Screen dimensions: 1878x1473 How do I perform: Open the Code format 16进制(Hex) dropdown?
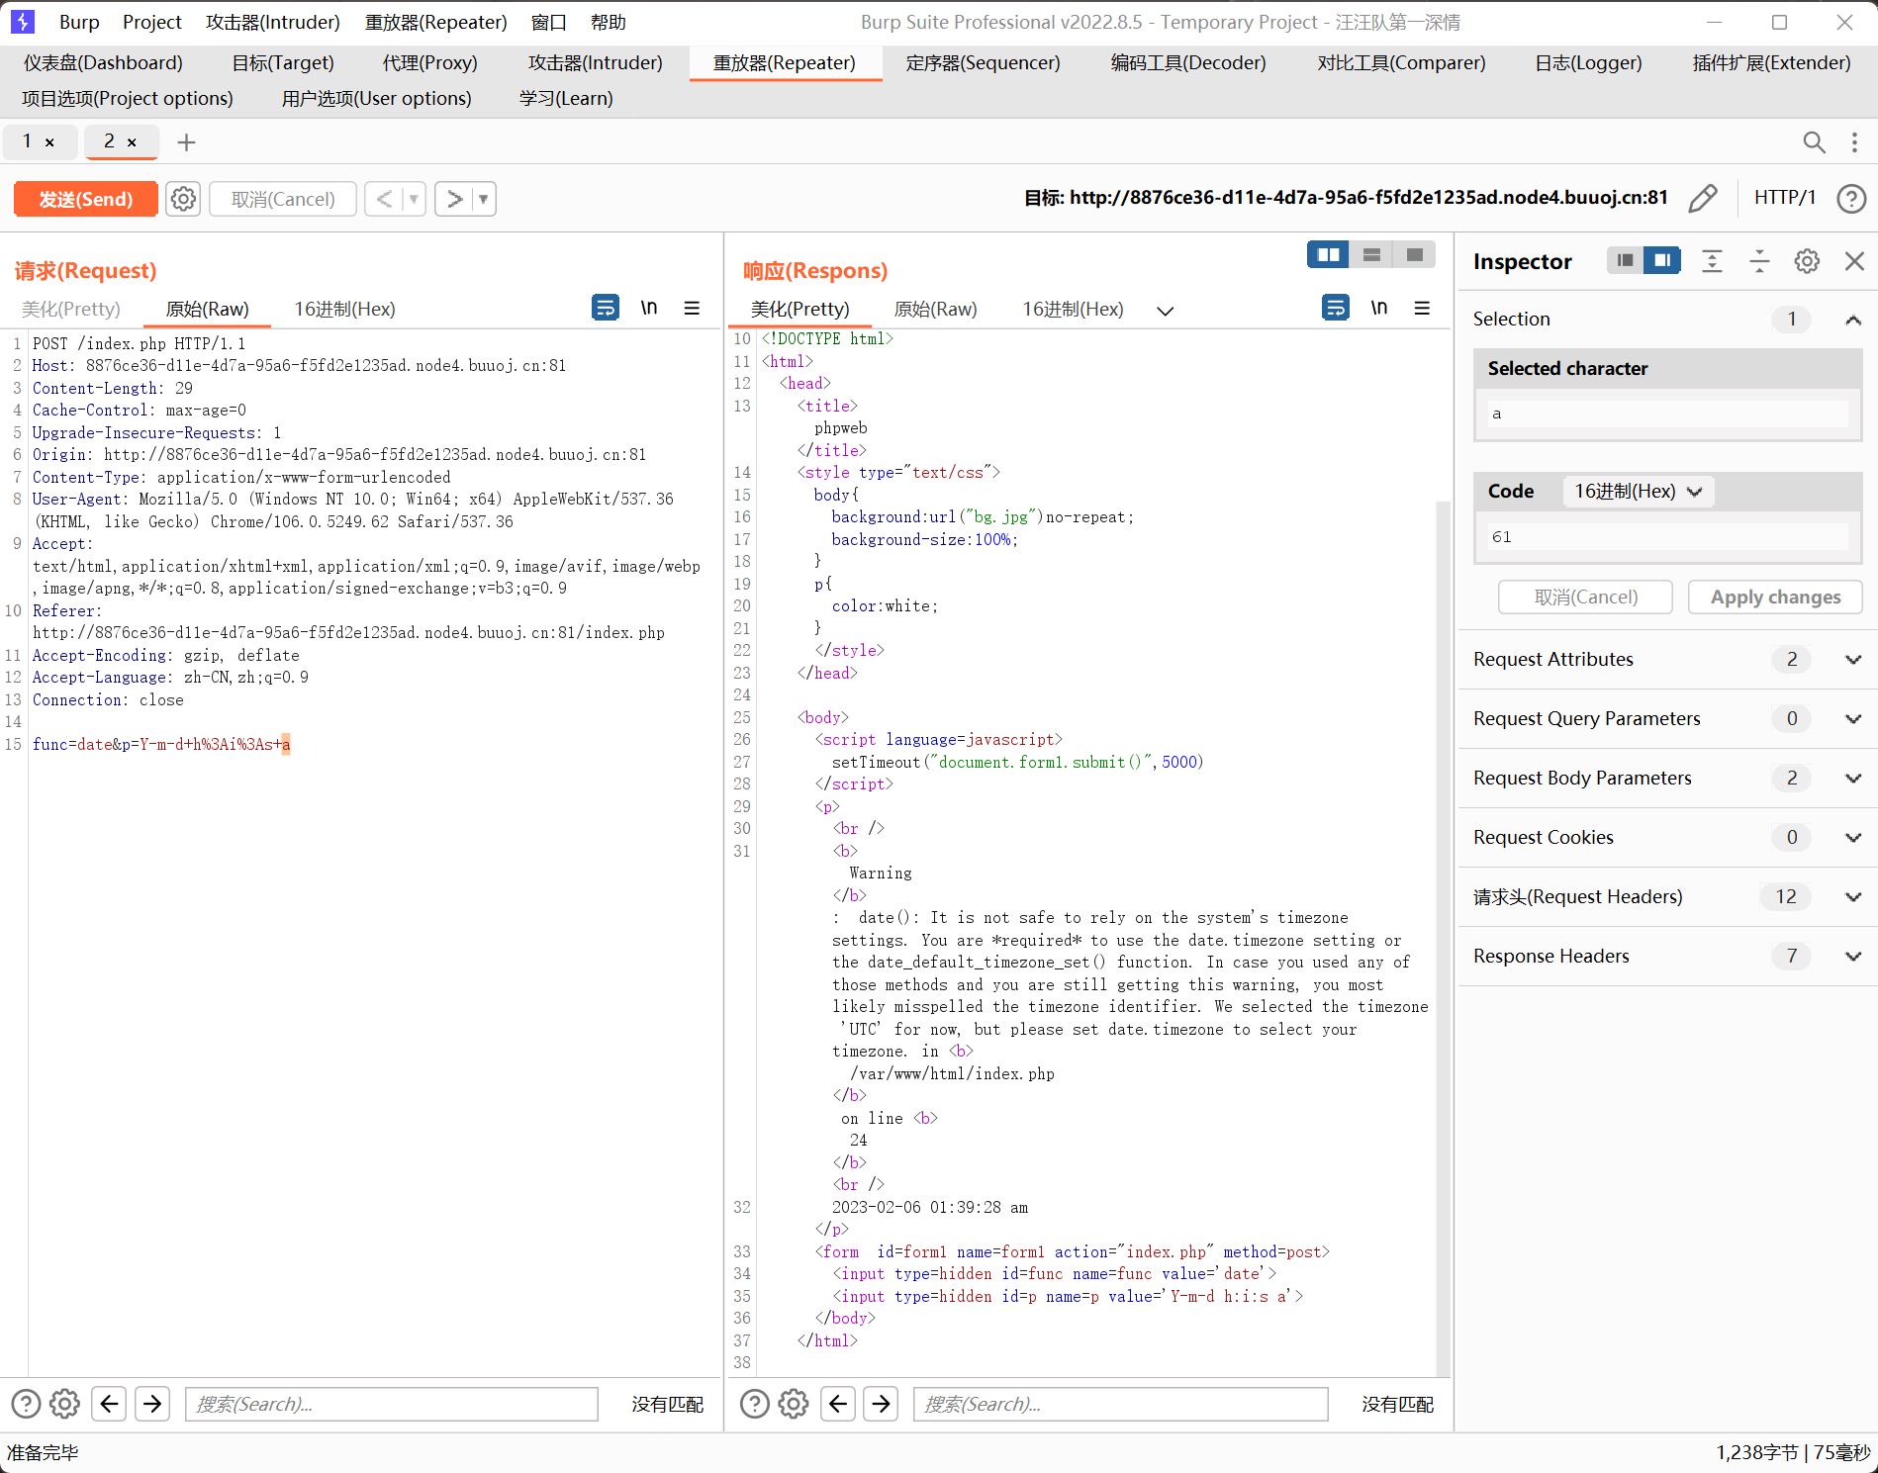[1638, 491]
